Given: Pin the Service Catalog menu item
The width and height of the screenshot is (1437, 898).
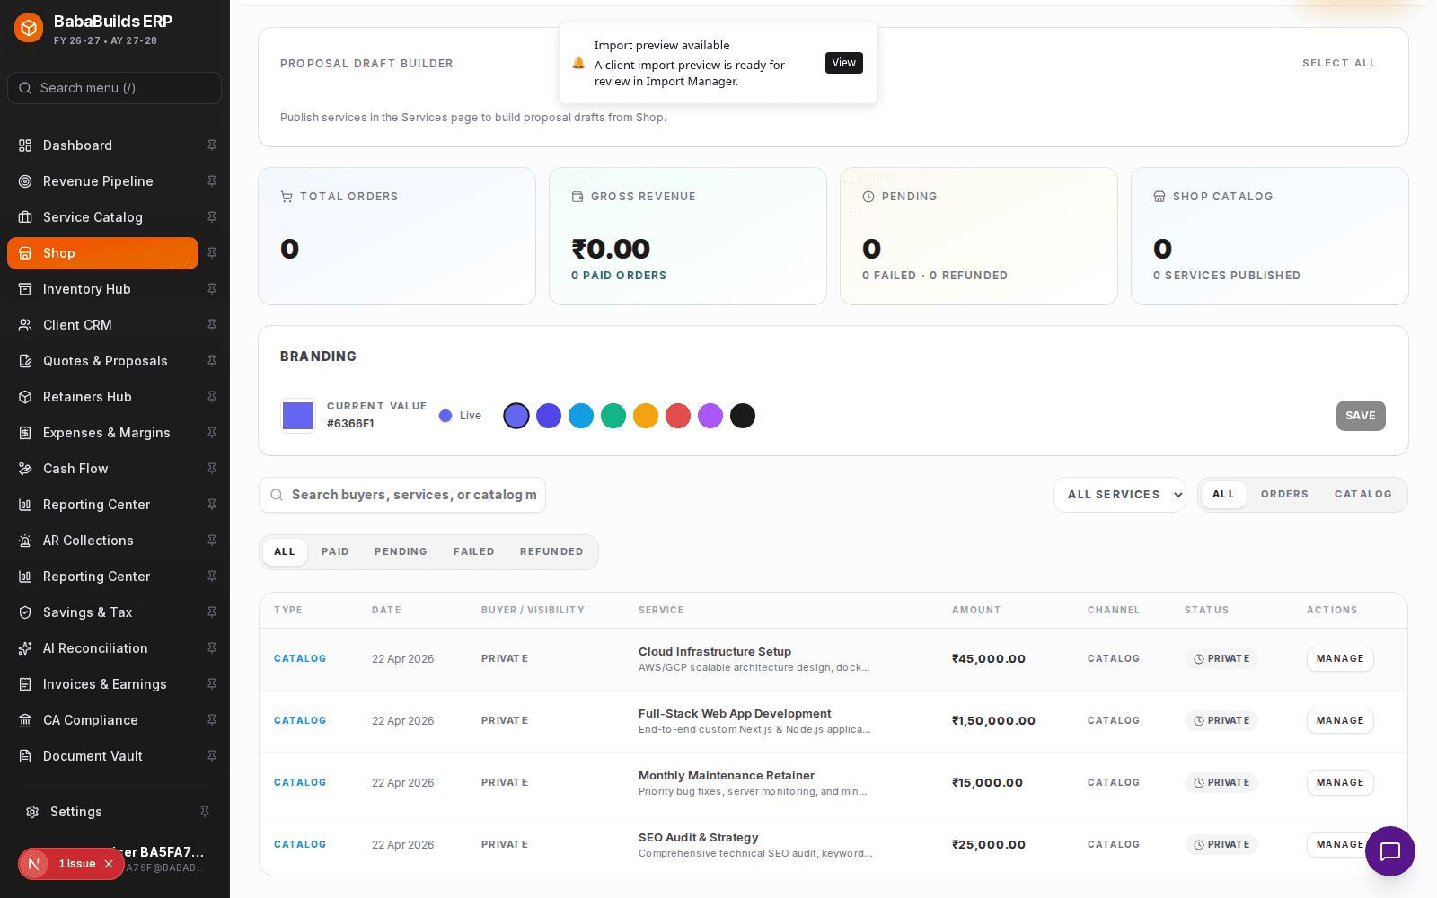Looking at the screenshot, I should pyautogui.click(x=212, y=217).
